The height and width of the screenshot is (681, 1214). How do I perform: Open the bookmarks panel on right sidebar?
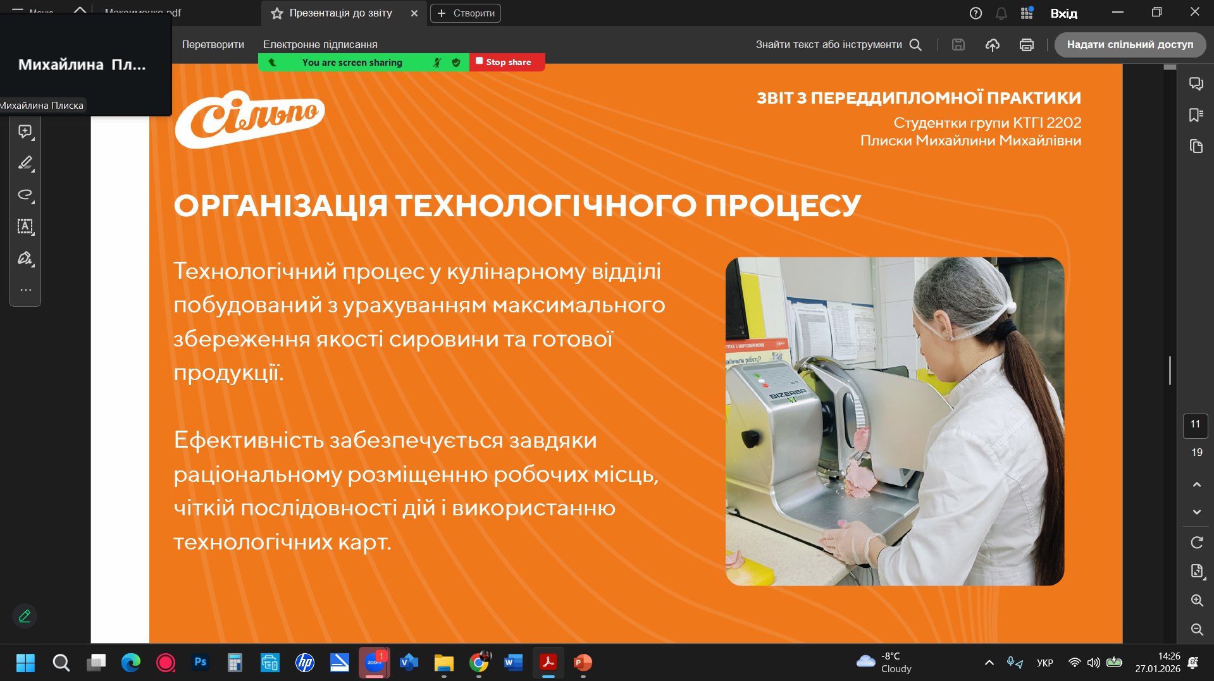1196,115
